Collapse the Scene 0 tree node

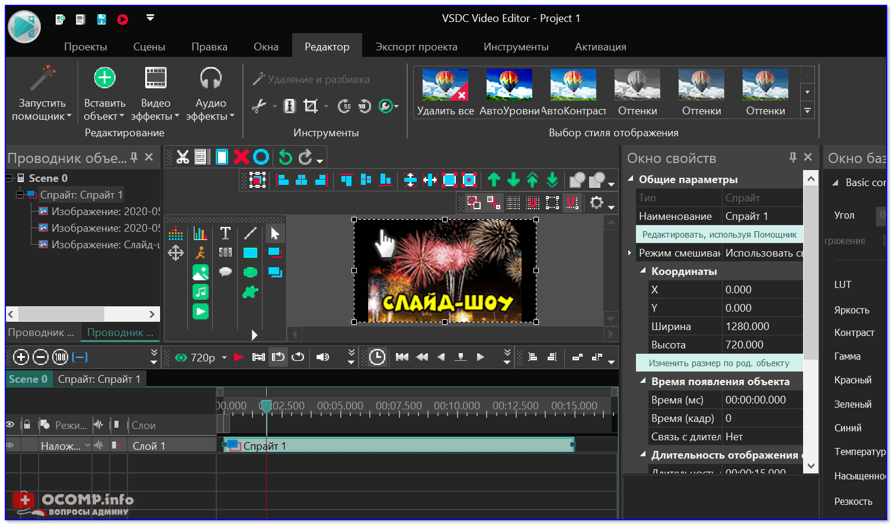click(9, 178)
